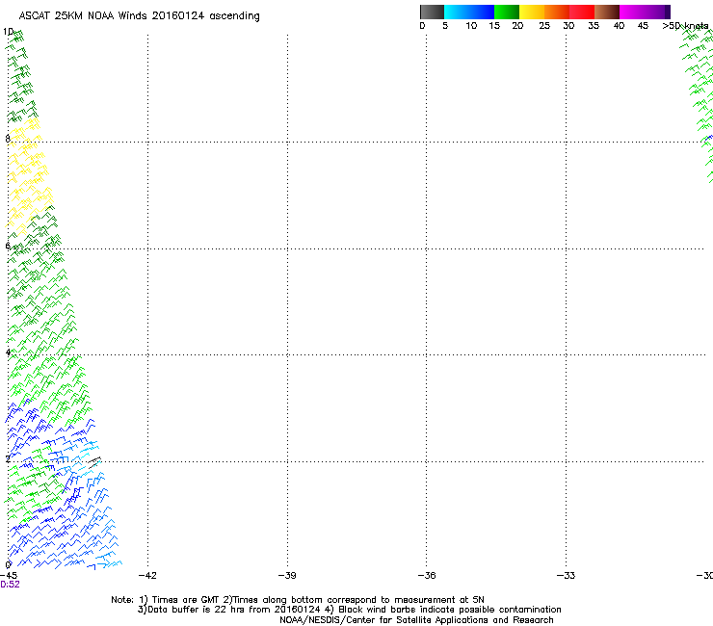Click the latitude label '2'
713x626 pixels.
pos(8,458)
